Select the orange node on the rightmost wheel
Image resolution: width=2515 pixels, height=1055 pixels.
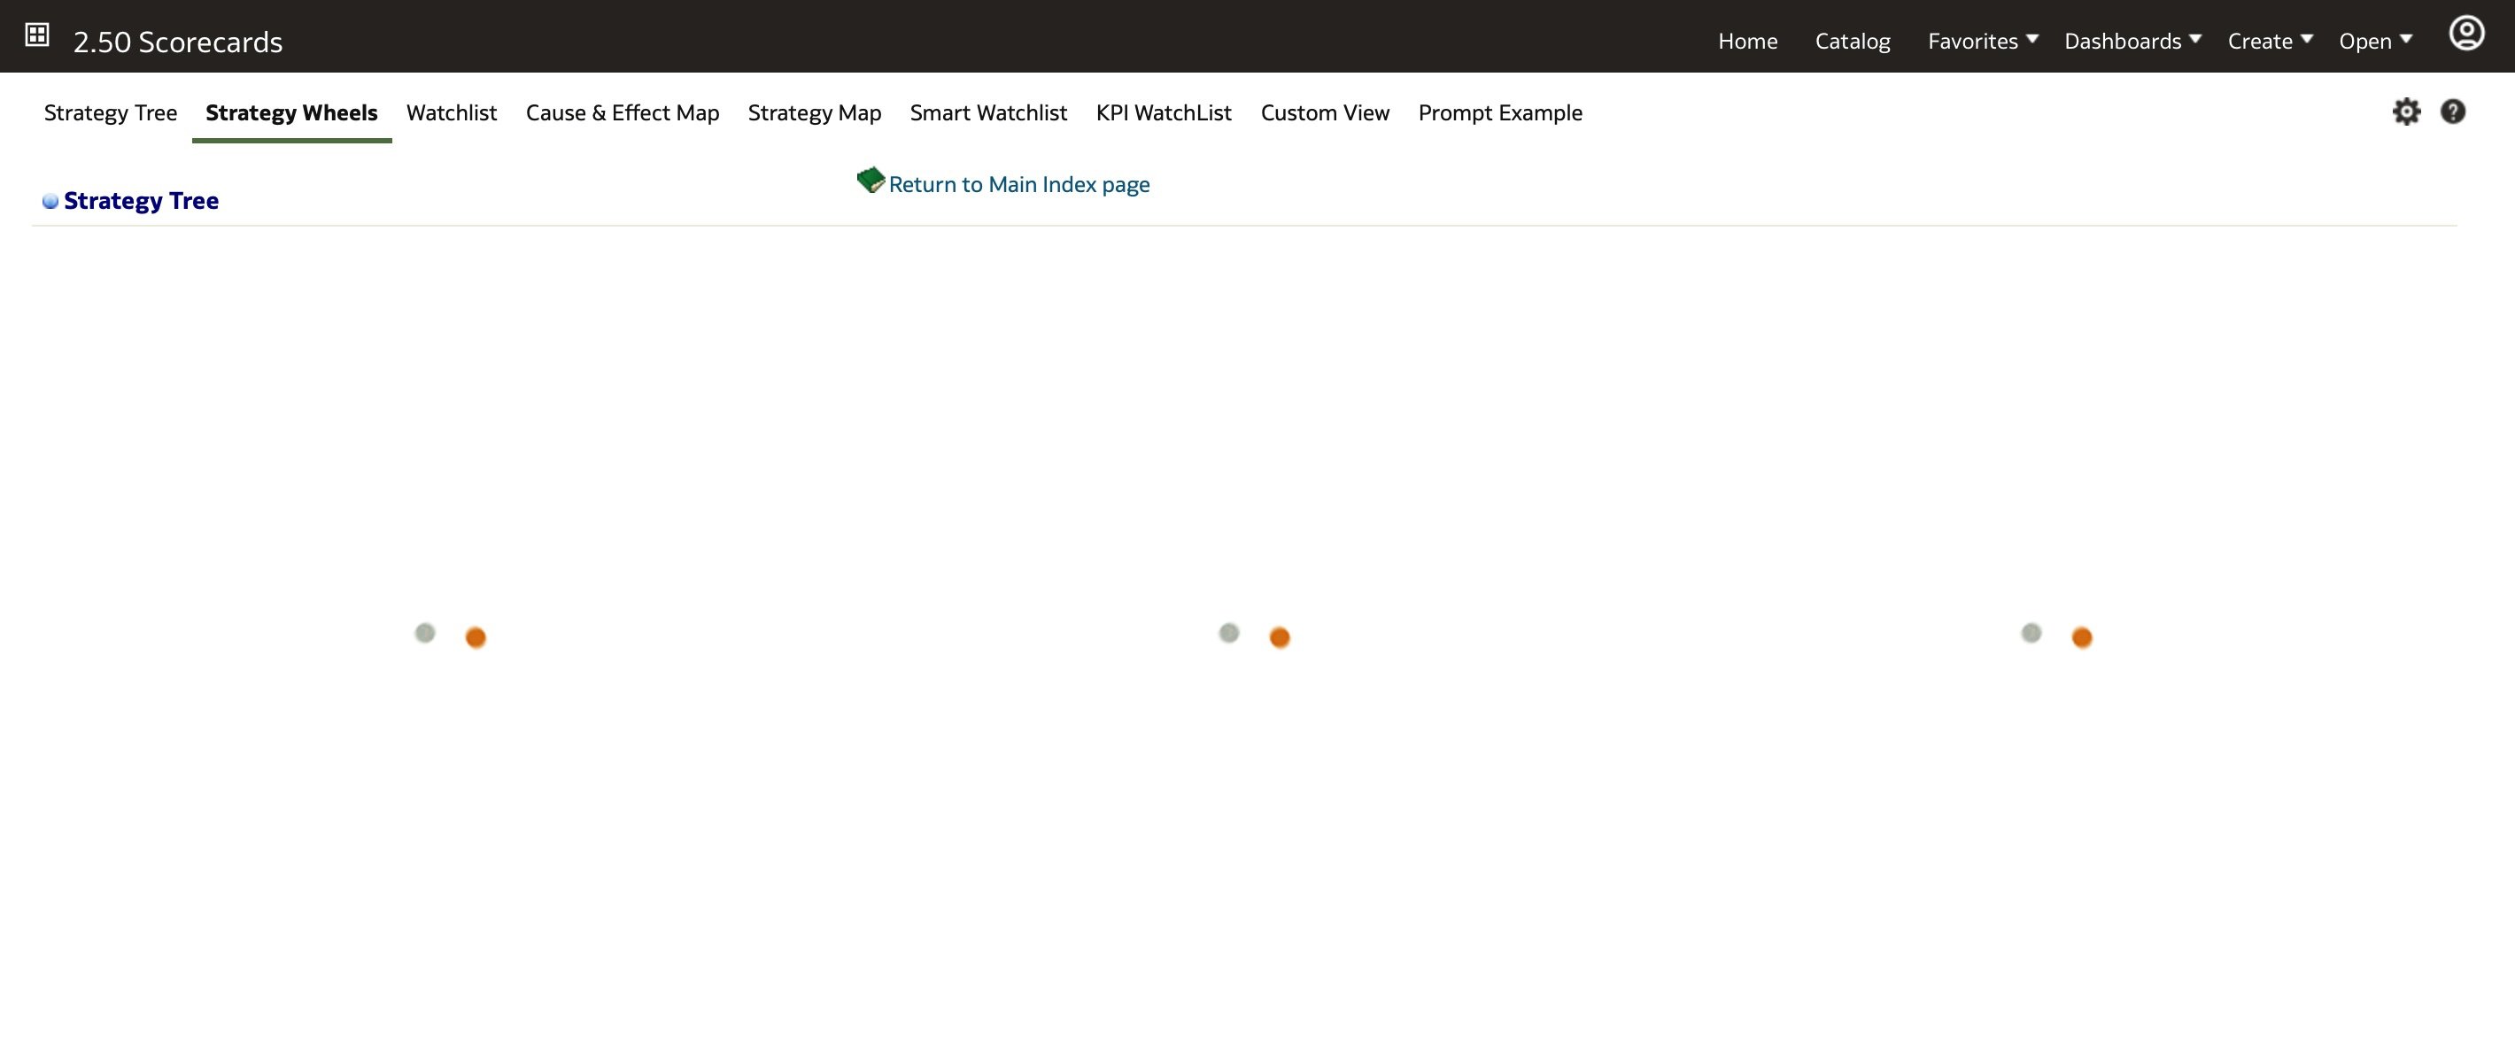point(2081,637)
